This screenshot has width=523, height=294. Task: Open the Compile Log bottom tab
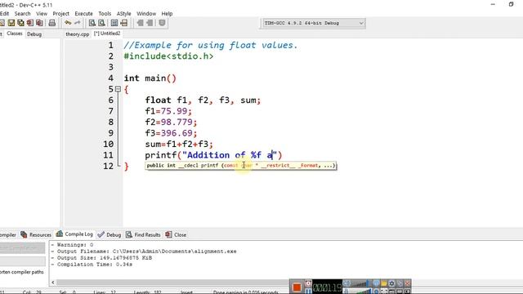(74, 234)
